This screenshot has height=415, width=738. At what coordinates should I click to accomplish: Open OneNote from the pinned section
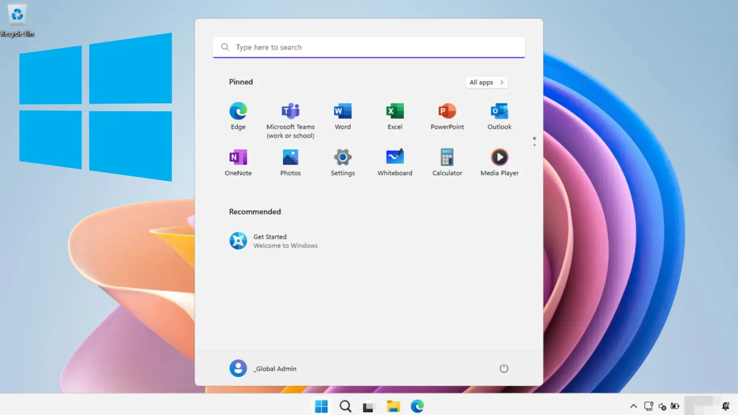(238, 161)
